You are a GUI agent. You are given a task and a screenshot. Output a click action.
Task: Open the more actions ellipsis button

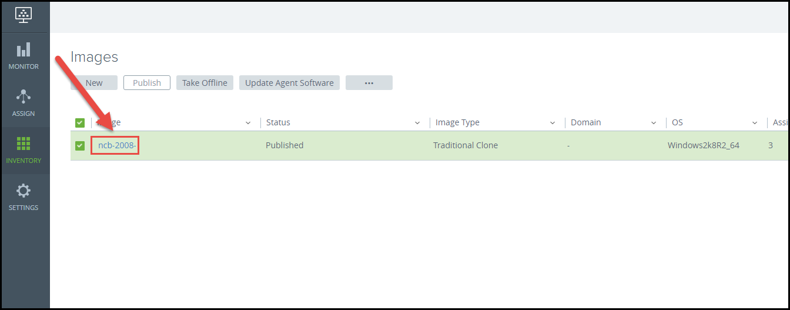click(x=369, y=83)
